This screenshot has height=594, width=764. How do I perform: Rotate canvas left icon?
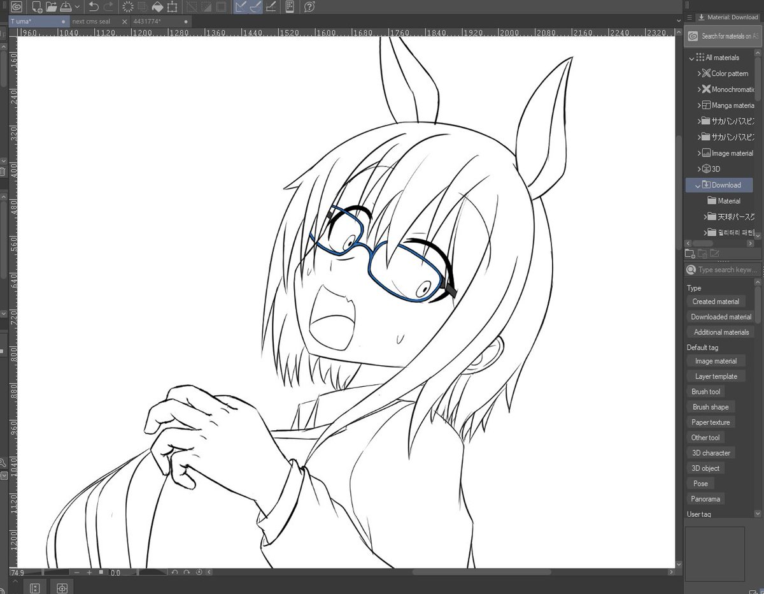[175, 573]
